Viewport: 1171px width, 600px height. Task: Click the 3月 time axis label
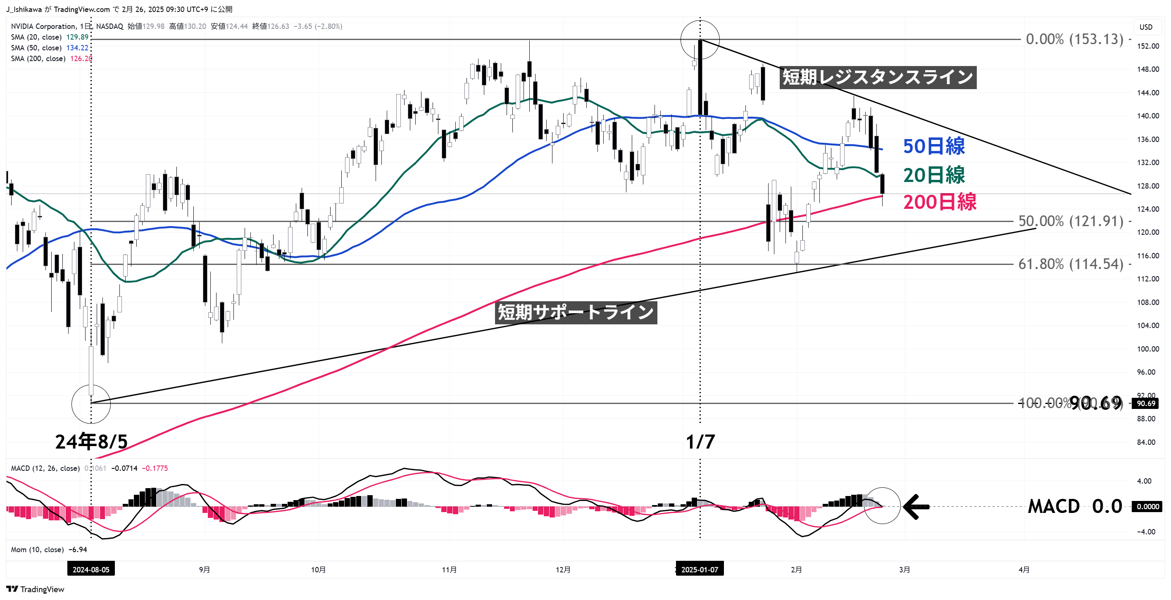coord(904,569)
